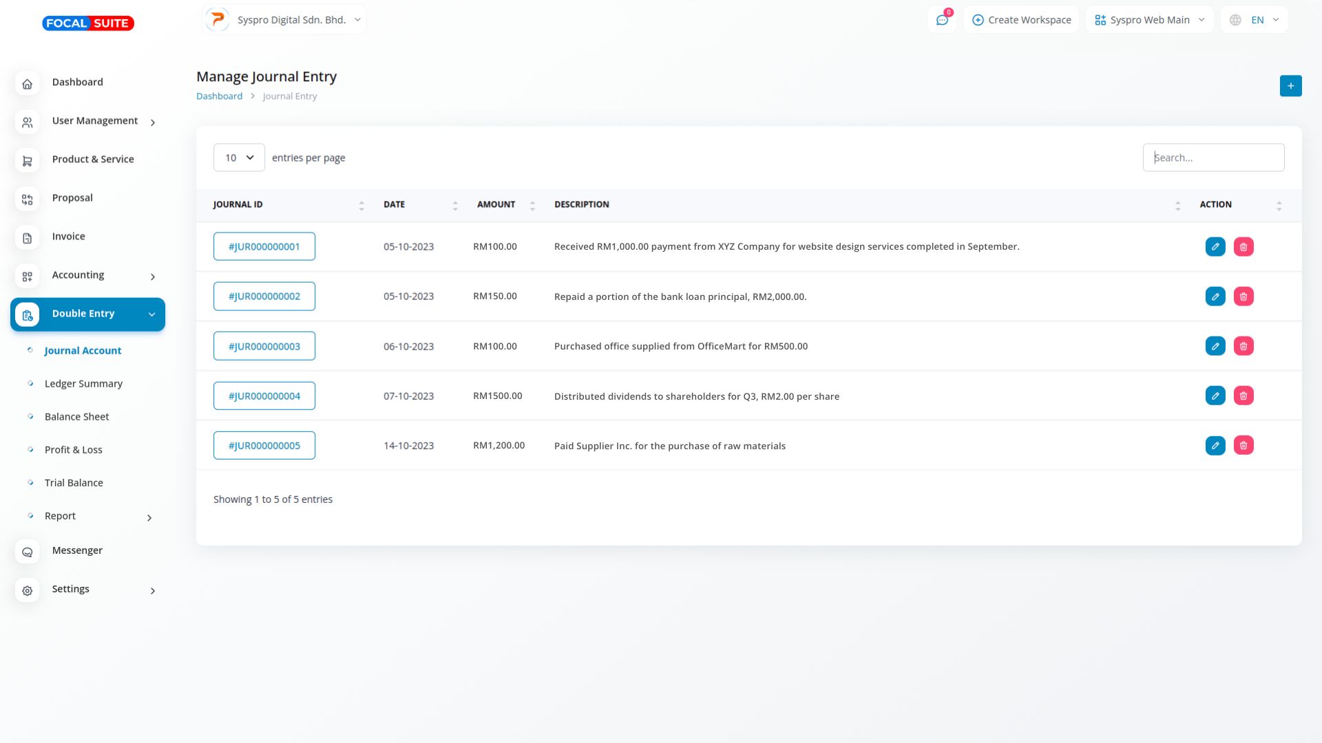Viewport: 1322px width, 743px height.
Task: Open entries per page dropdown
Action: click(239, 158)
